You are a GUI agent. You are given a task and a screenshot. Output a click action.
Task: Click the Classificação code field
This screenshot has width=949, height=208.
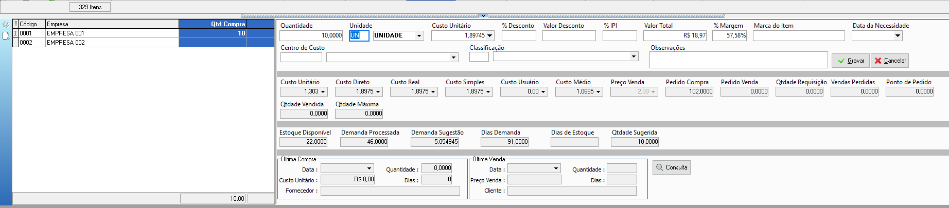(479, 56)
